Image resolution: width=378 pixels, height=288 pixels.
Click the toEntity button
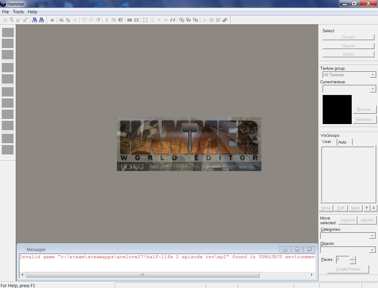pyautogui.click(x=367, y=220)
